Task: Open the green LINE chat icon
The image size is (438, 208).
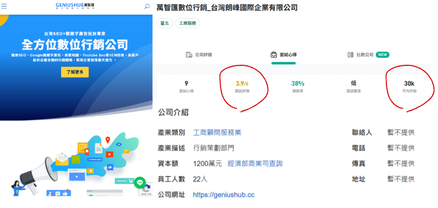Action: point(140,182)
